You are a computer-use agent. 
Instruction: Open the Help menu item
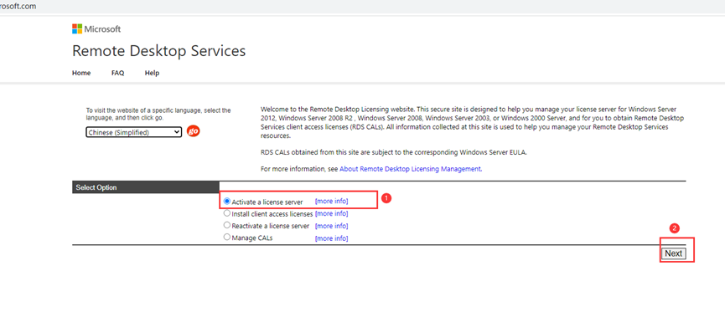[152, 73]
